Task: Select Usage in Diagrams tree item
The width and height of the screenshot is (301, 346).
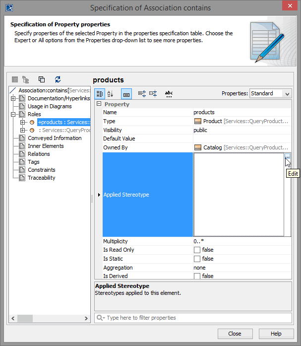Action: (49, 106)
